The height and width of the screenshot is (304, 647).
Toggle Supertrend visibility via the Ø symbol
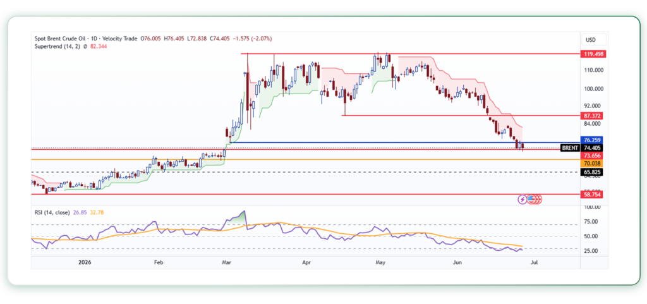[85, 46]
